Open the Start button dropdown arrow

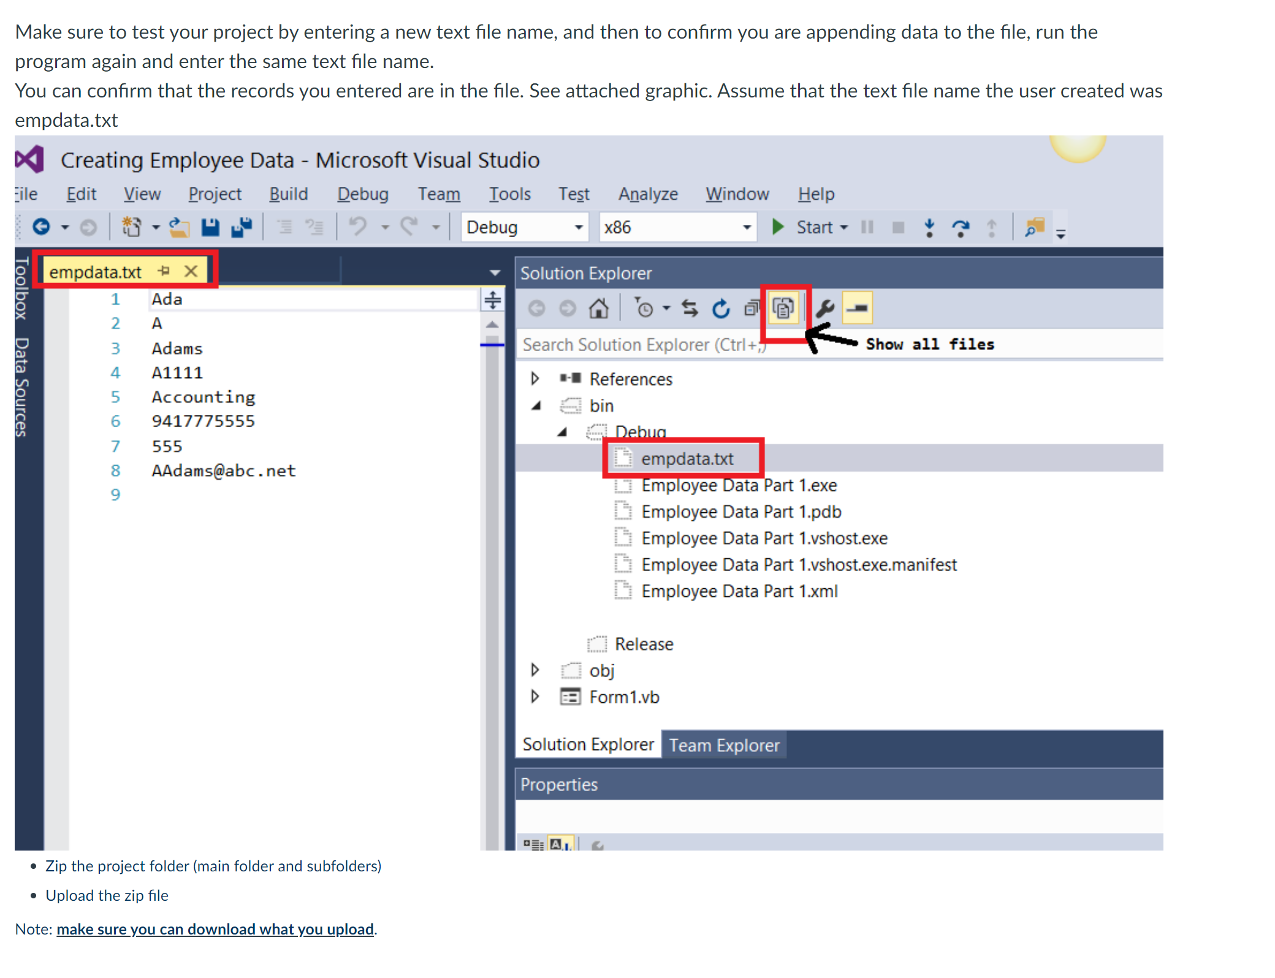[844, 227]
